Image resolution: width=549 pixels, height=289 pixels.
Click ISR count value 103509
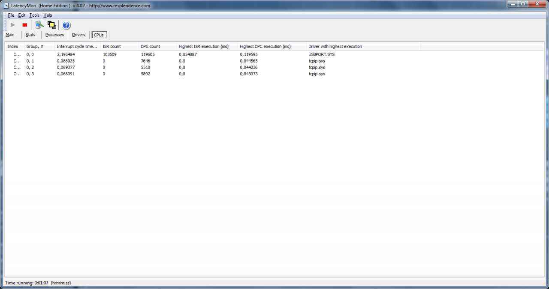[x=109, y=54]
